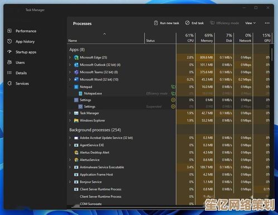278x215 pixels.
Task: Select the Microsoft Edge icon
Action: (76, 57)
